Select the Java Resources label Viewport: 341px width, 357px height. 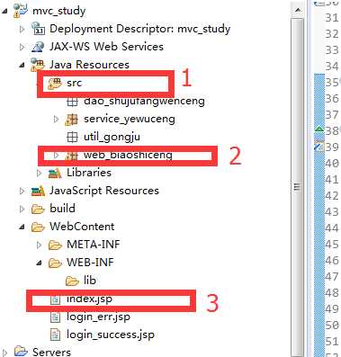click(x=89, y=65)
